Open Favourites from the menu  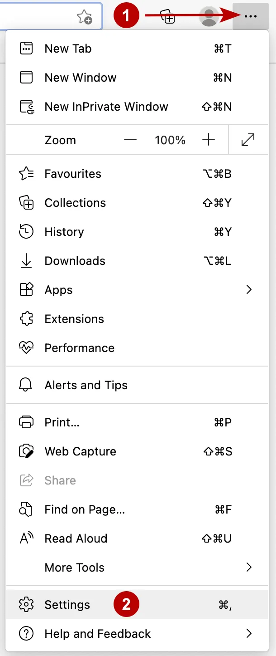point(72,174)
